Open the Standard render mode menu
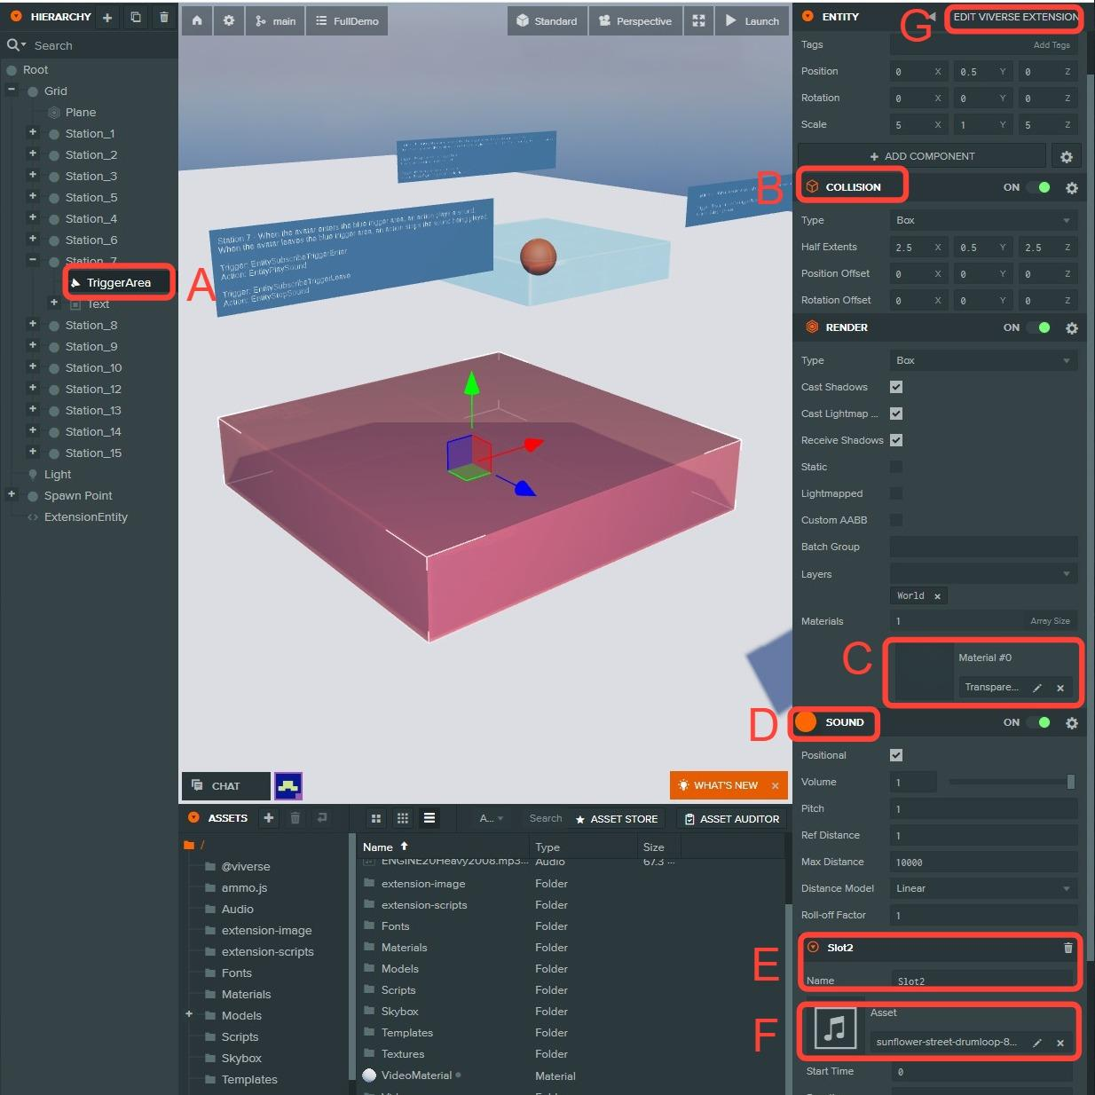Image resolution: width=1095 pixels, height=1095 pixels. pyautogui.click(x=547, y=20)
